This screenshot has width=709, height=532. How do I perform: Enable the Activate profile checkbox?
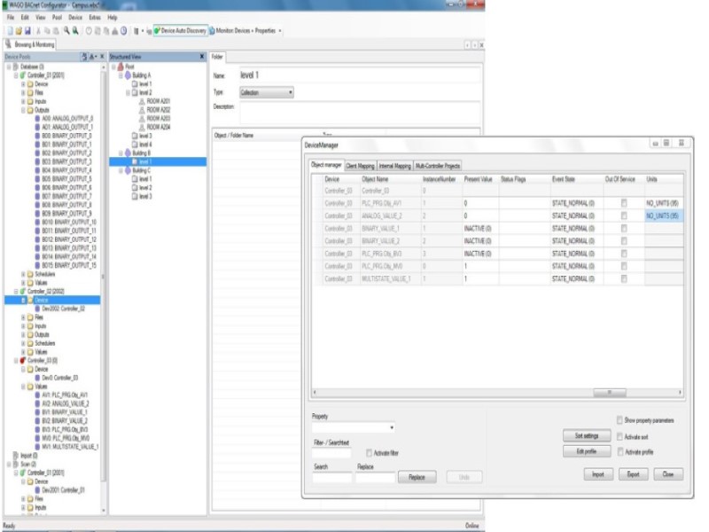pyautogui.click(x=620, y=451)
